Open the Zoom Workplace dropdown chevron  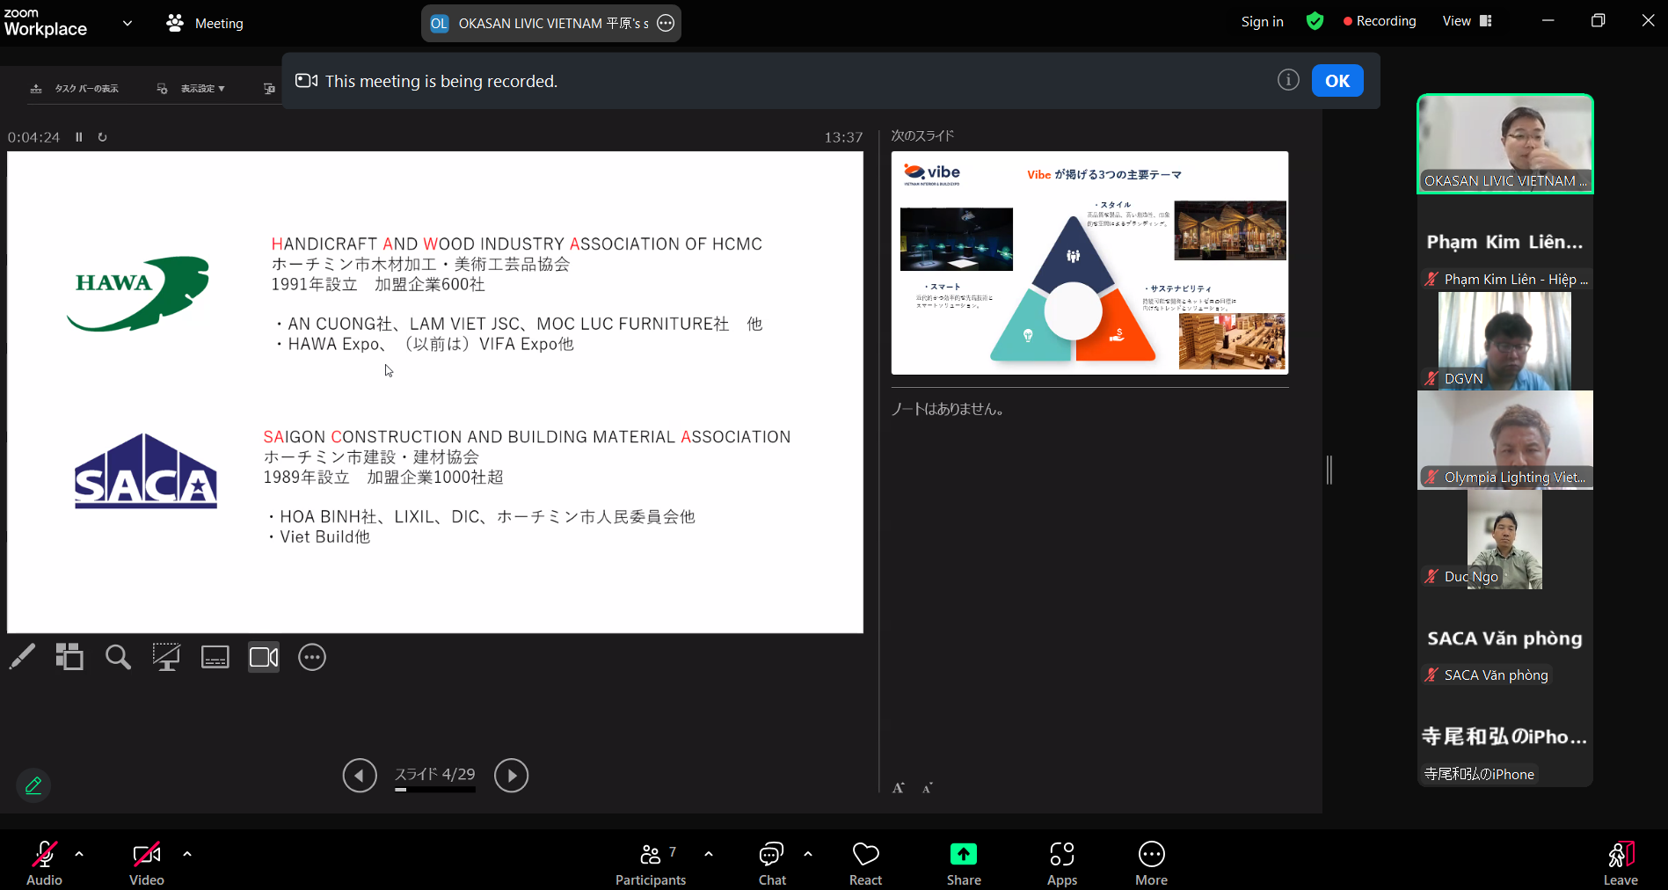click(127, 24)
